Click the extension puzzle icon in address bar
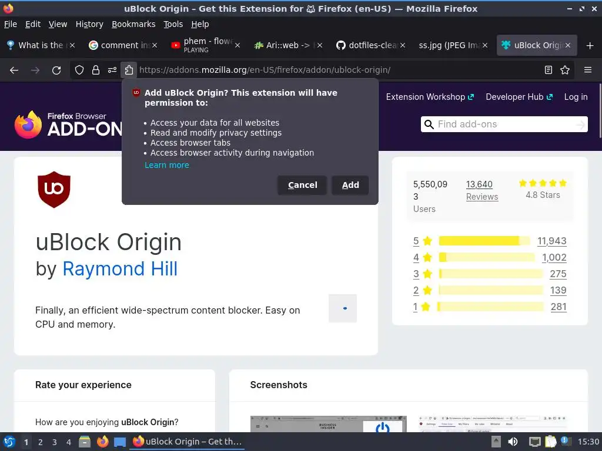 point(129,70)
